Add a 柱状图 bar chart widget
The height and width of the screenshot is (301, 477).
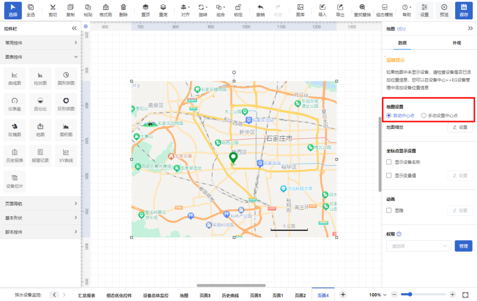click(x=40, y=79)
